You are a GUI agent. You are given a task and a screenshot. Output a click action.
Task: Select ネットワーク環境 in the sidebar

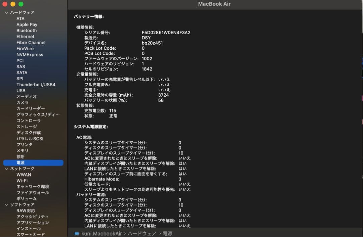[x=33, y=187]
